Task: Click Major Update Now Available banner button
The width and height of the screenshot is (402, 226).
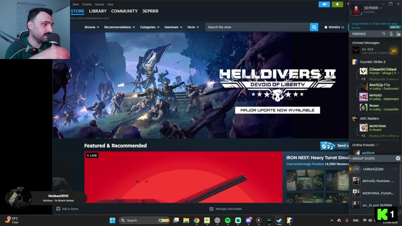Action: pos(277,110)
